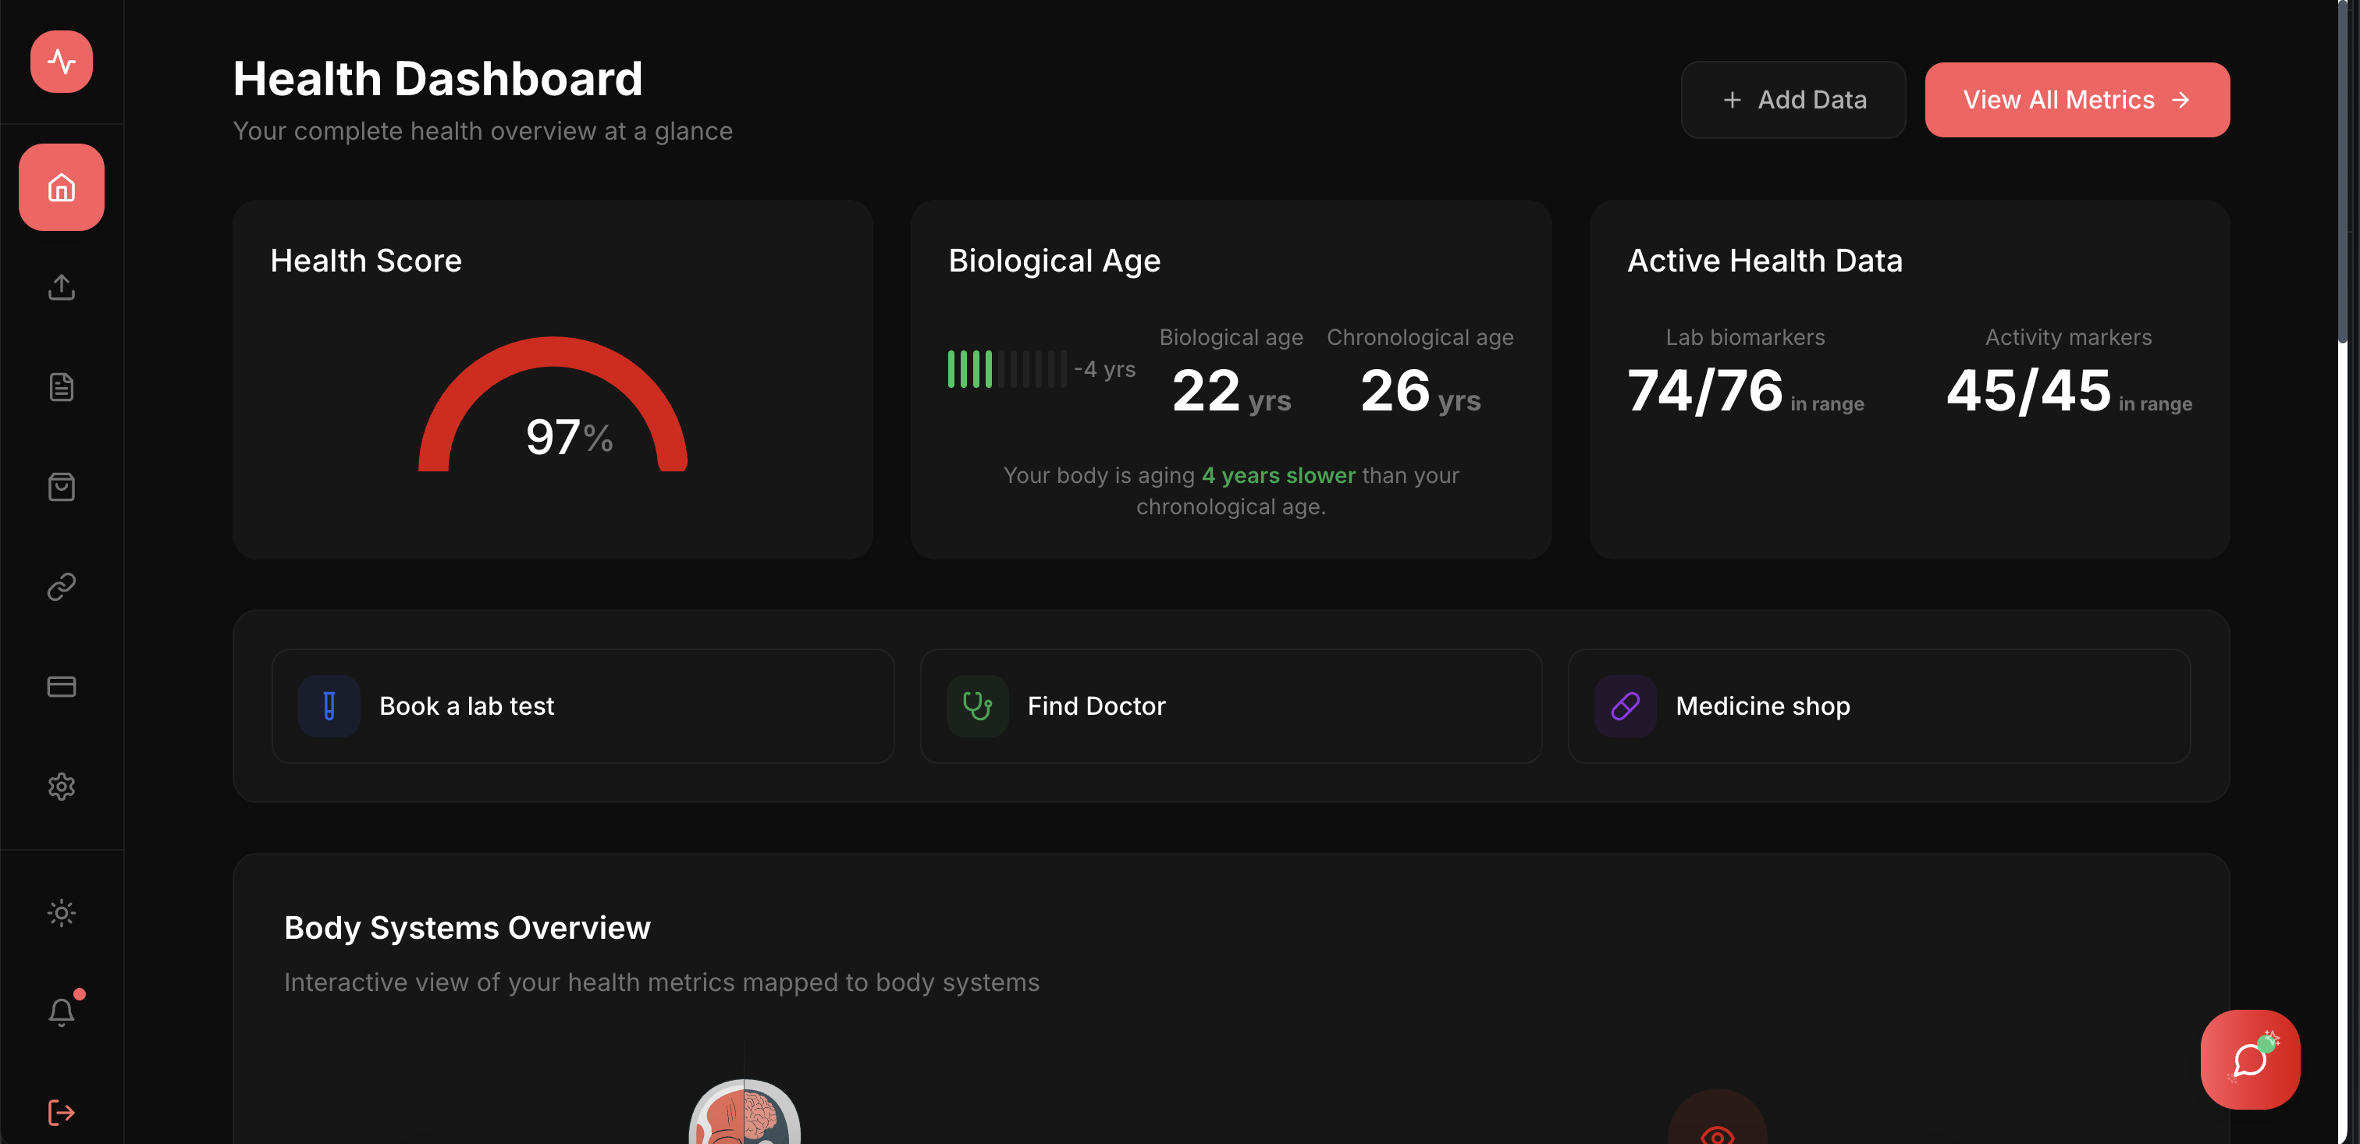The image size is (2360, 1144).
Task: Open the link connections sidebar icon
Action: click(62, 586)
